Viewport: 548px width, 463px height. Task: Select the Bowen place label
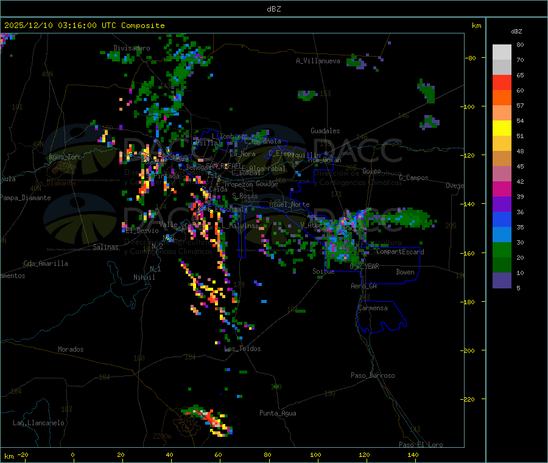405,272
